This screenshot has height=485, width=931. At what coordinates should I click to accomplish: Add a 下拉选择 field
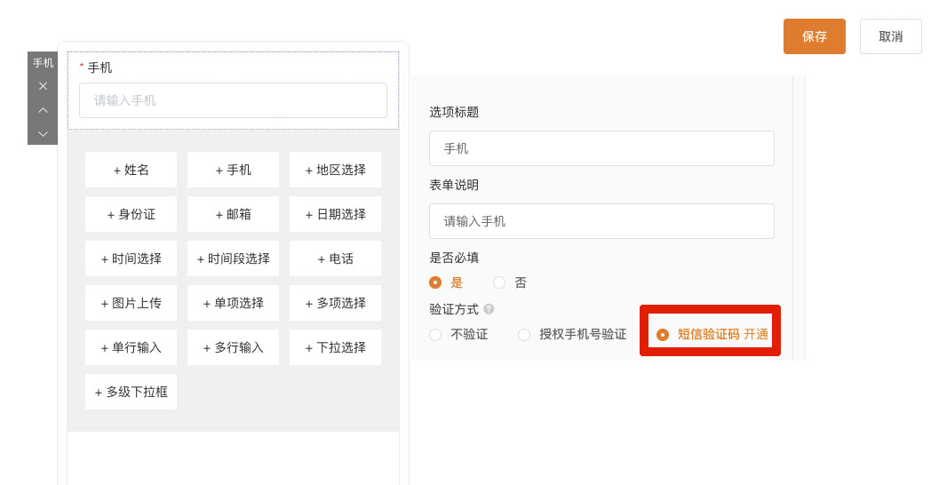point(335,347)
